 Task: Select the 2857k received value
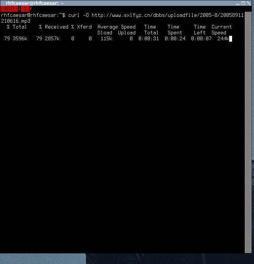coord(52,39)
